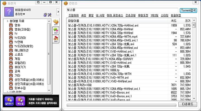
Task: Click the 메뉴얼 manual icon button
Action: [x=20, y=101]
